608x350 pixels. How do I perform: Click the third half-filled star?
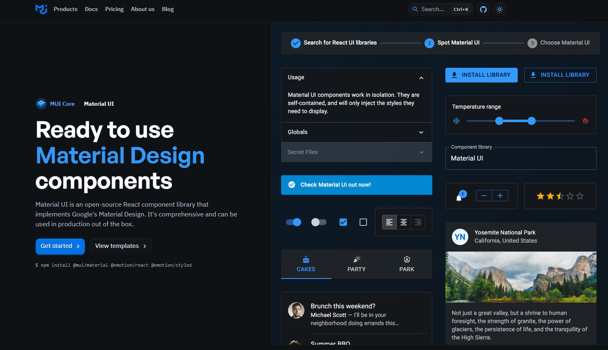point(560,196)
